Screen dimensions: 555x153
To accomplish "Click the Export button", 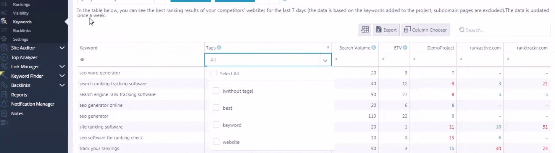I will point(386,30).
